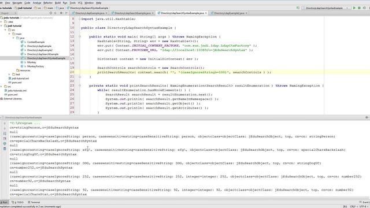Open the TODO tool window tab
The image size is (370, 208).
(x=18, y=202)
